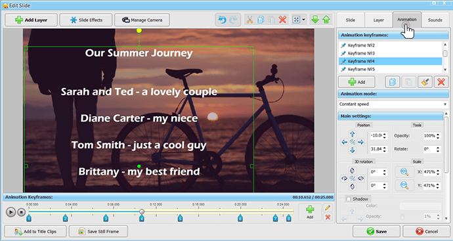Switch to the Sounds tab
453x241 pixels.
435,20
